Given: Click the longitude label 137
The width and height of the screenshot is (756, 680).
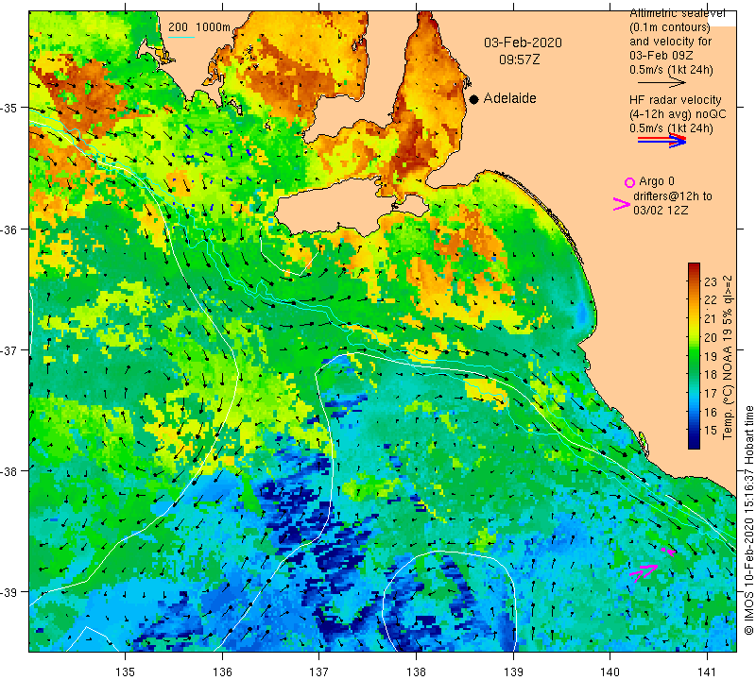Looking at the screenshot, I should (319, 671).
